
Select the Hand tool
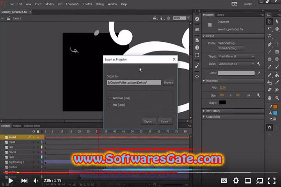click(269, 98)
